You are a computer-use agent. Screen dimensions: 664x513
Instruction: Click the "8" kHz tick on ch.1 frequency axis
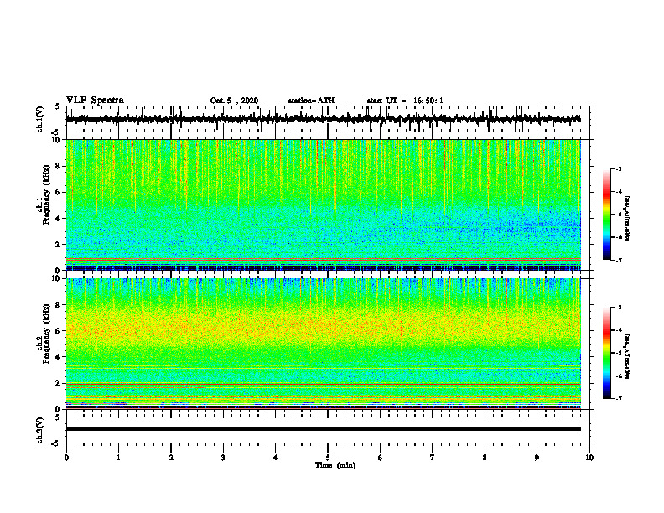coord(59,166)
